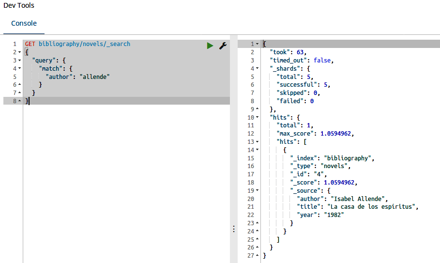Screen dimensions: 440x263
Task: Click the "La casa de los espiritus" title value
Action: click(x=372, y=207)
